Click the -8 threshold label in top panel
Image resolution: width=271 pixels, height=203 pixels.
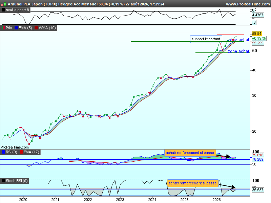coord(254,22)
